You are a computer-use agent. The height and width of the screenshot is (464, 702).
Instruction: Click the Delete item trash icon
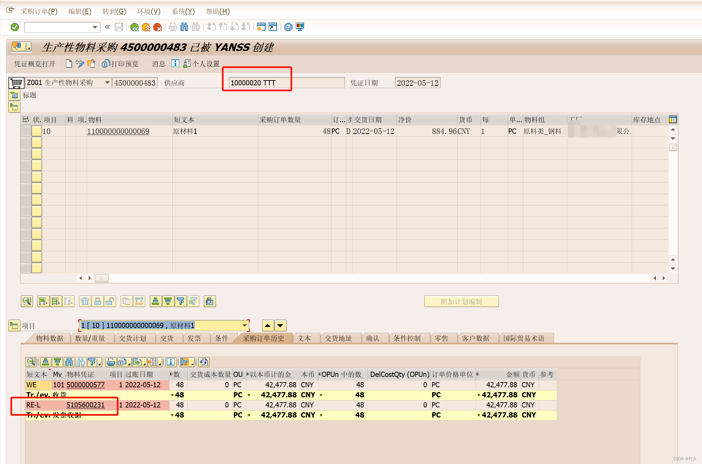85,301
